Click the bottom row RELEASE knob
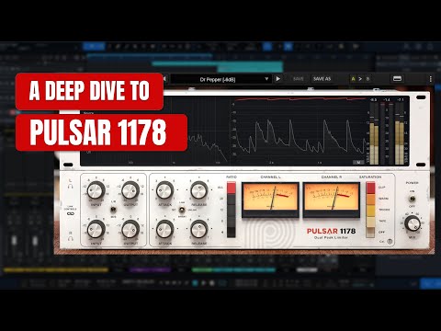 coord(199,229)
